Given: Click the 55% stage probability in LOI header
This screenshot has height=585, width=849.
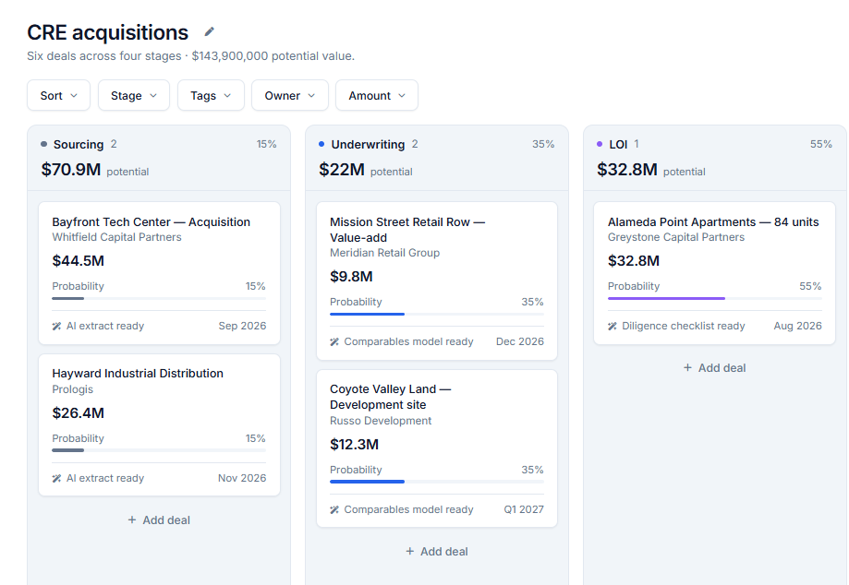Looking at the screenshot, I should click(821, 144).
